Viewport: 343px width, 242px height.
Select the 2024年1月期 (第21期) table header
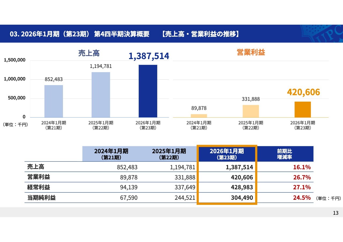tap(111, 154)
